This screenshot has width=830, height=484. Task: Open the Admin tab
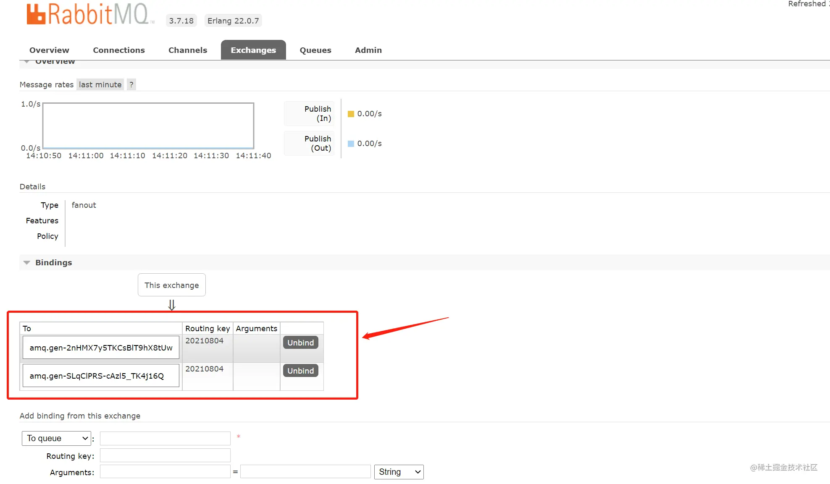[x=368, y=50]
